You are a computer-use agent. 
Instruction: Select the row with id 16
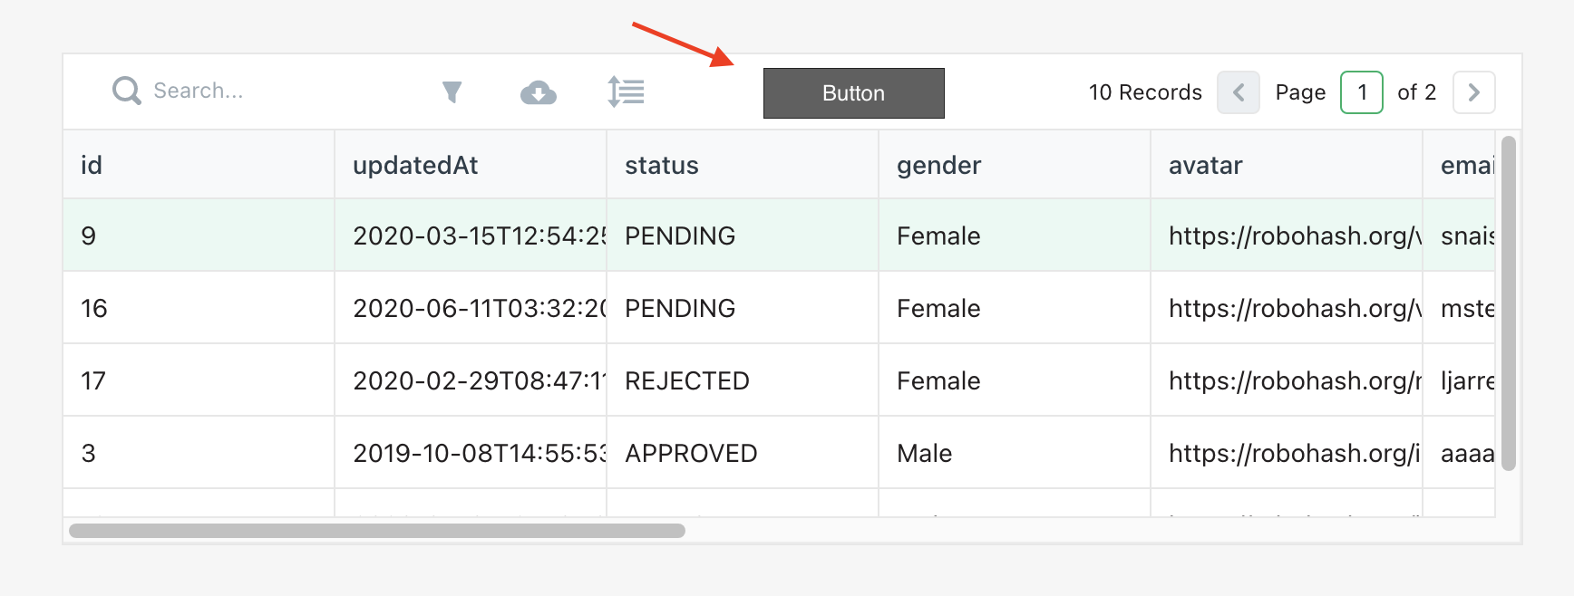(x=198, y=308)
